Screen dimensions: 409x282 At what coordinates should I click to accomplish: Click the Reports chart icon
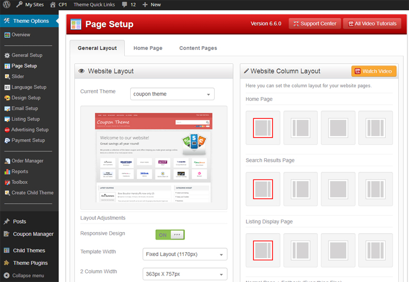point(7,172)
